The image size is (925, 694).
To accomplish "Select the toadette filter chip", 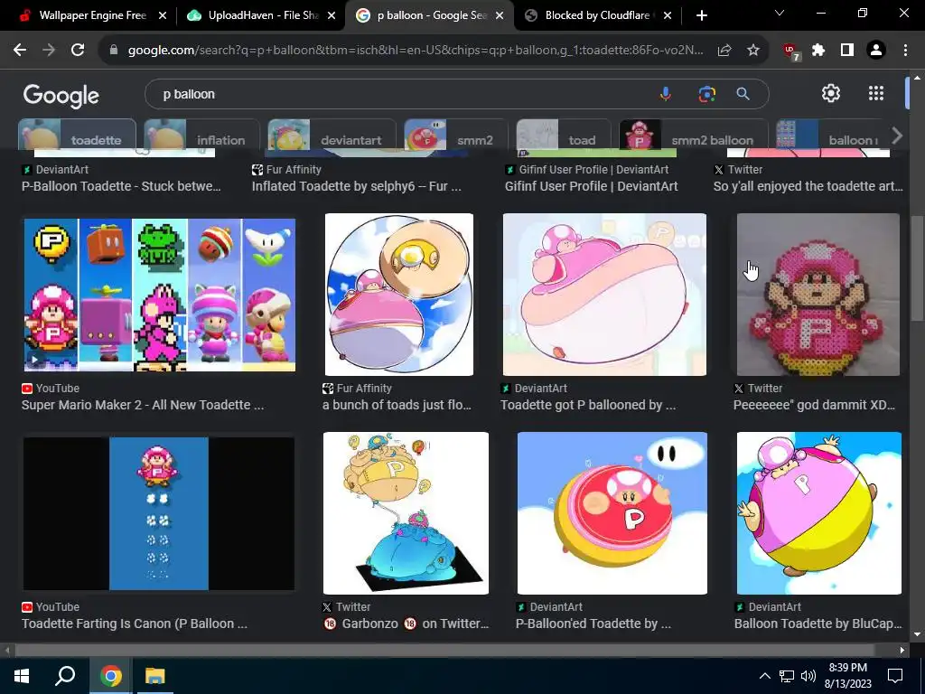I will 78,136.
